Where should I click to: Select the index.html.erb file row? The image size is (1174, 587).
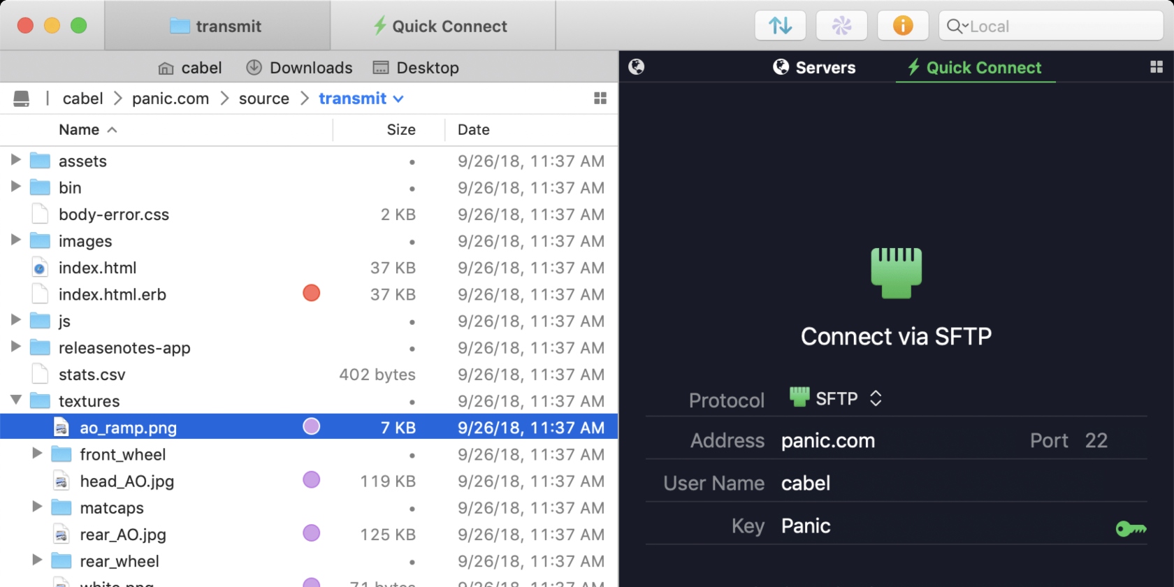(309, 294)
